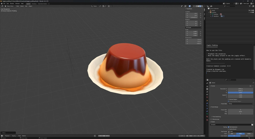Open the Render menu

[12, 4]
